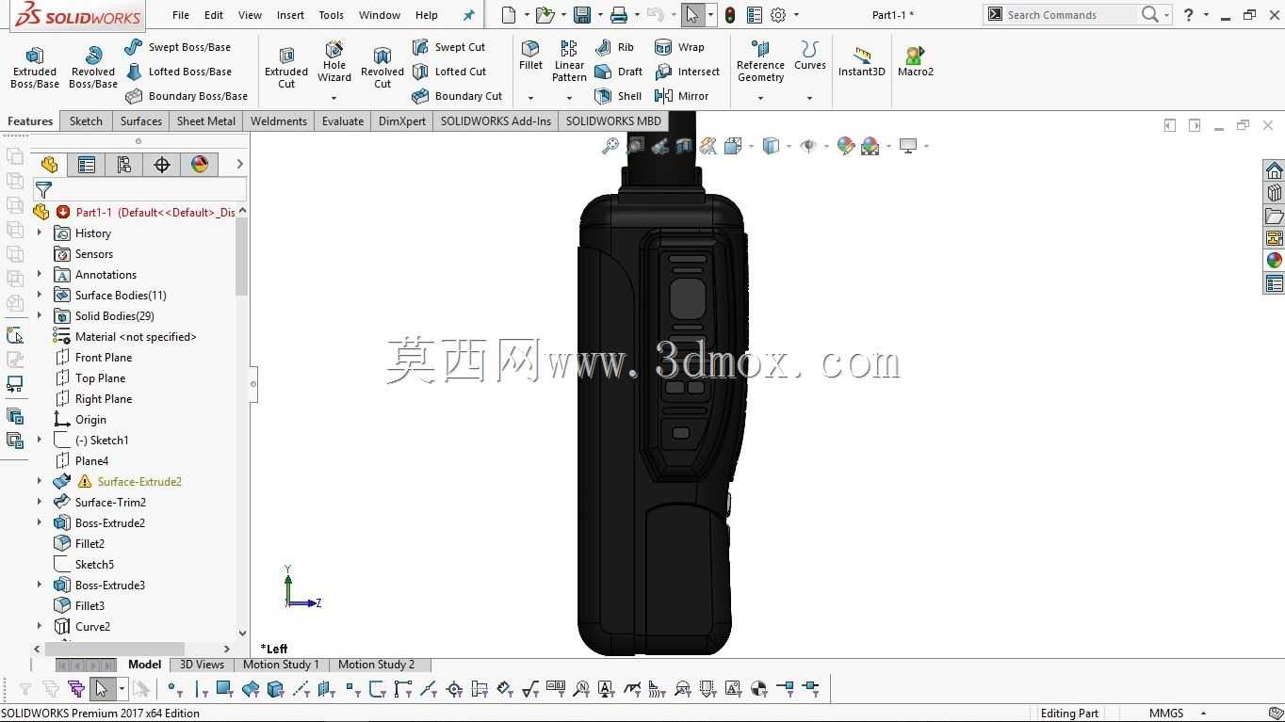Select the Extruded Boss/Base tool

(x=35, y=67)
